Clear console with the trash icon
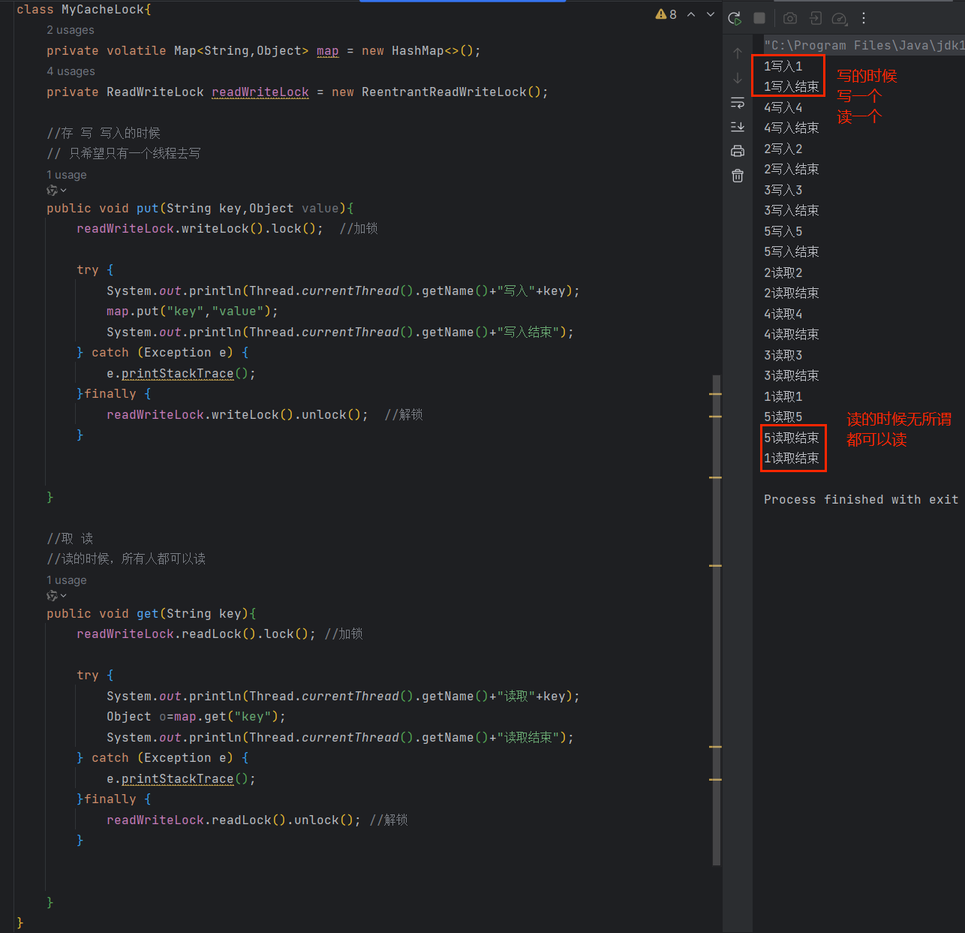This screenshot has width=965, height=933. tap(738, 176)
